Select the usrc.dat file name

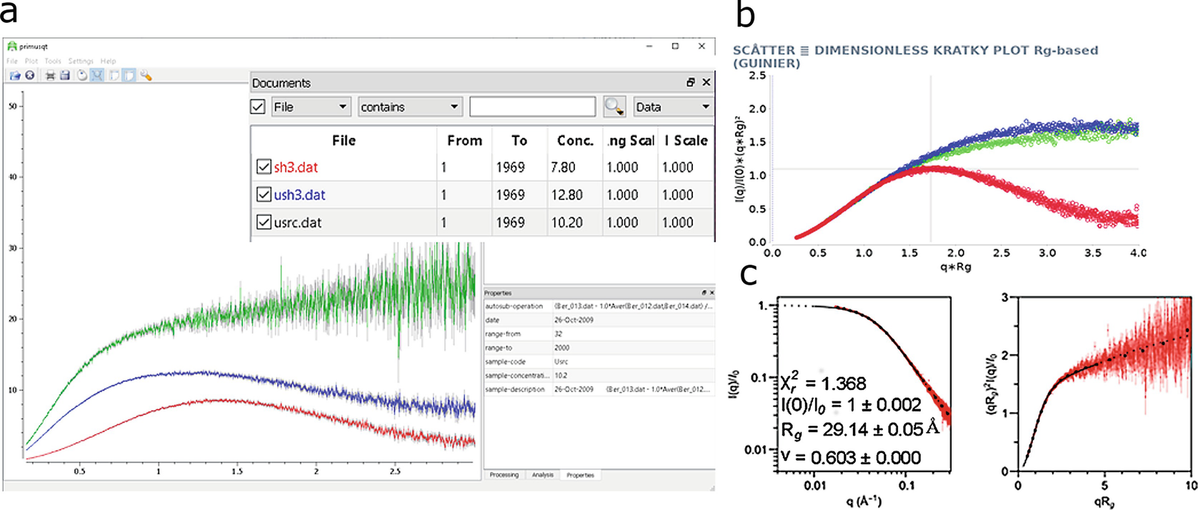(x=298, y=223)
